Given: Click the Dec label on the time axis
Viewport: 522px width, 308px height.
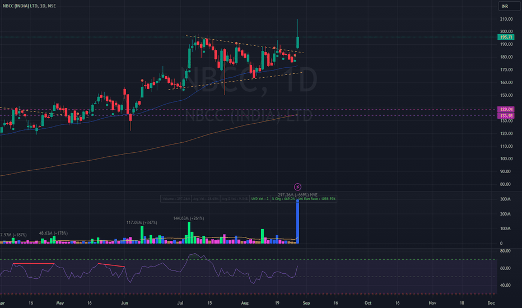Looking at the screenshot, I should tap(491, 303).
